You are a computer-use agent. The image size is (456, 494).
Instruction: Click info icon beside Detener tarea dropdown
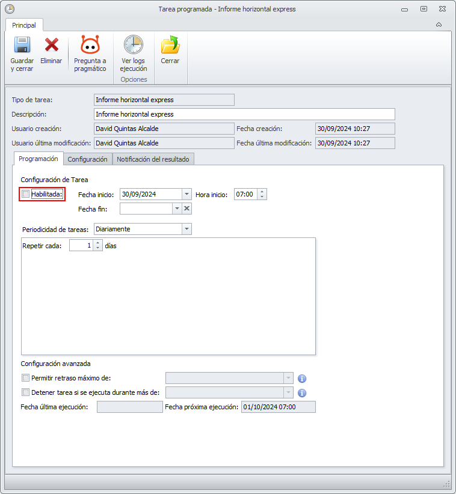tap(302, 393)
